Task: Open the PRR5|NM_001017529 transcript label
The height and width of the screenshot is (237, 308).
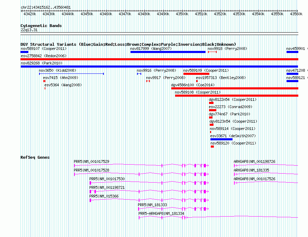Action: coord(92,161)
